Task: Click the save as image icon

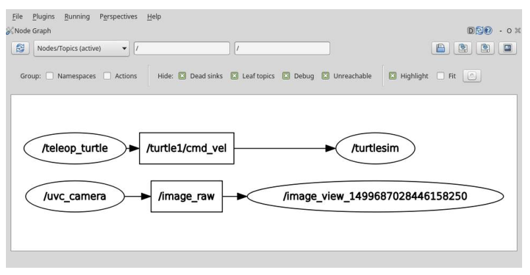Action: click(x=485, y=48)
